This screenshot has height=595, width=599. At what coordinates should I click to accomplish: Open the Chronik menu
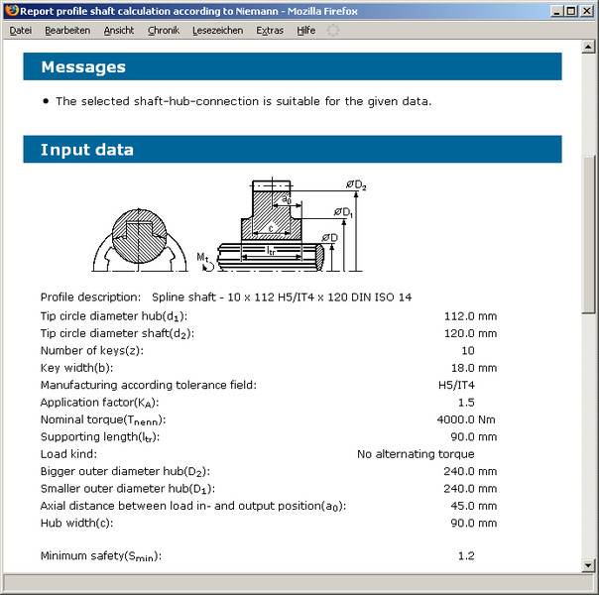(x=164, y=30)
